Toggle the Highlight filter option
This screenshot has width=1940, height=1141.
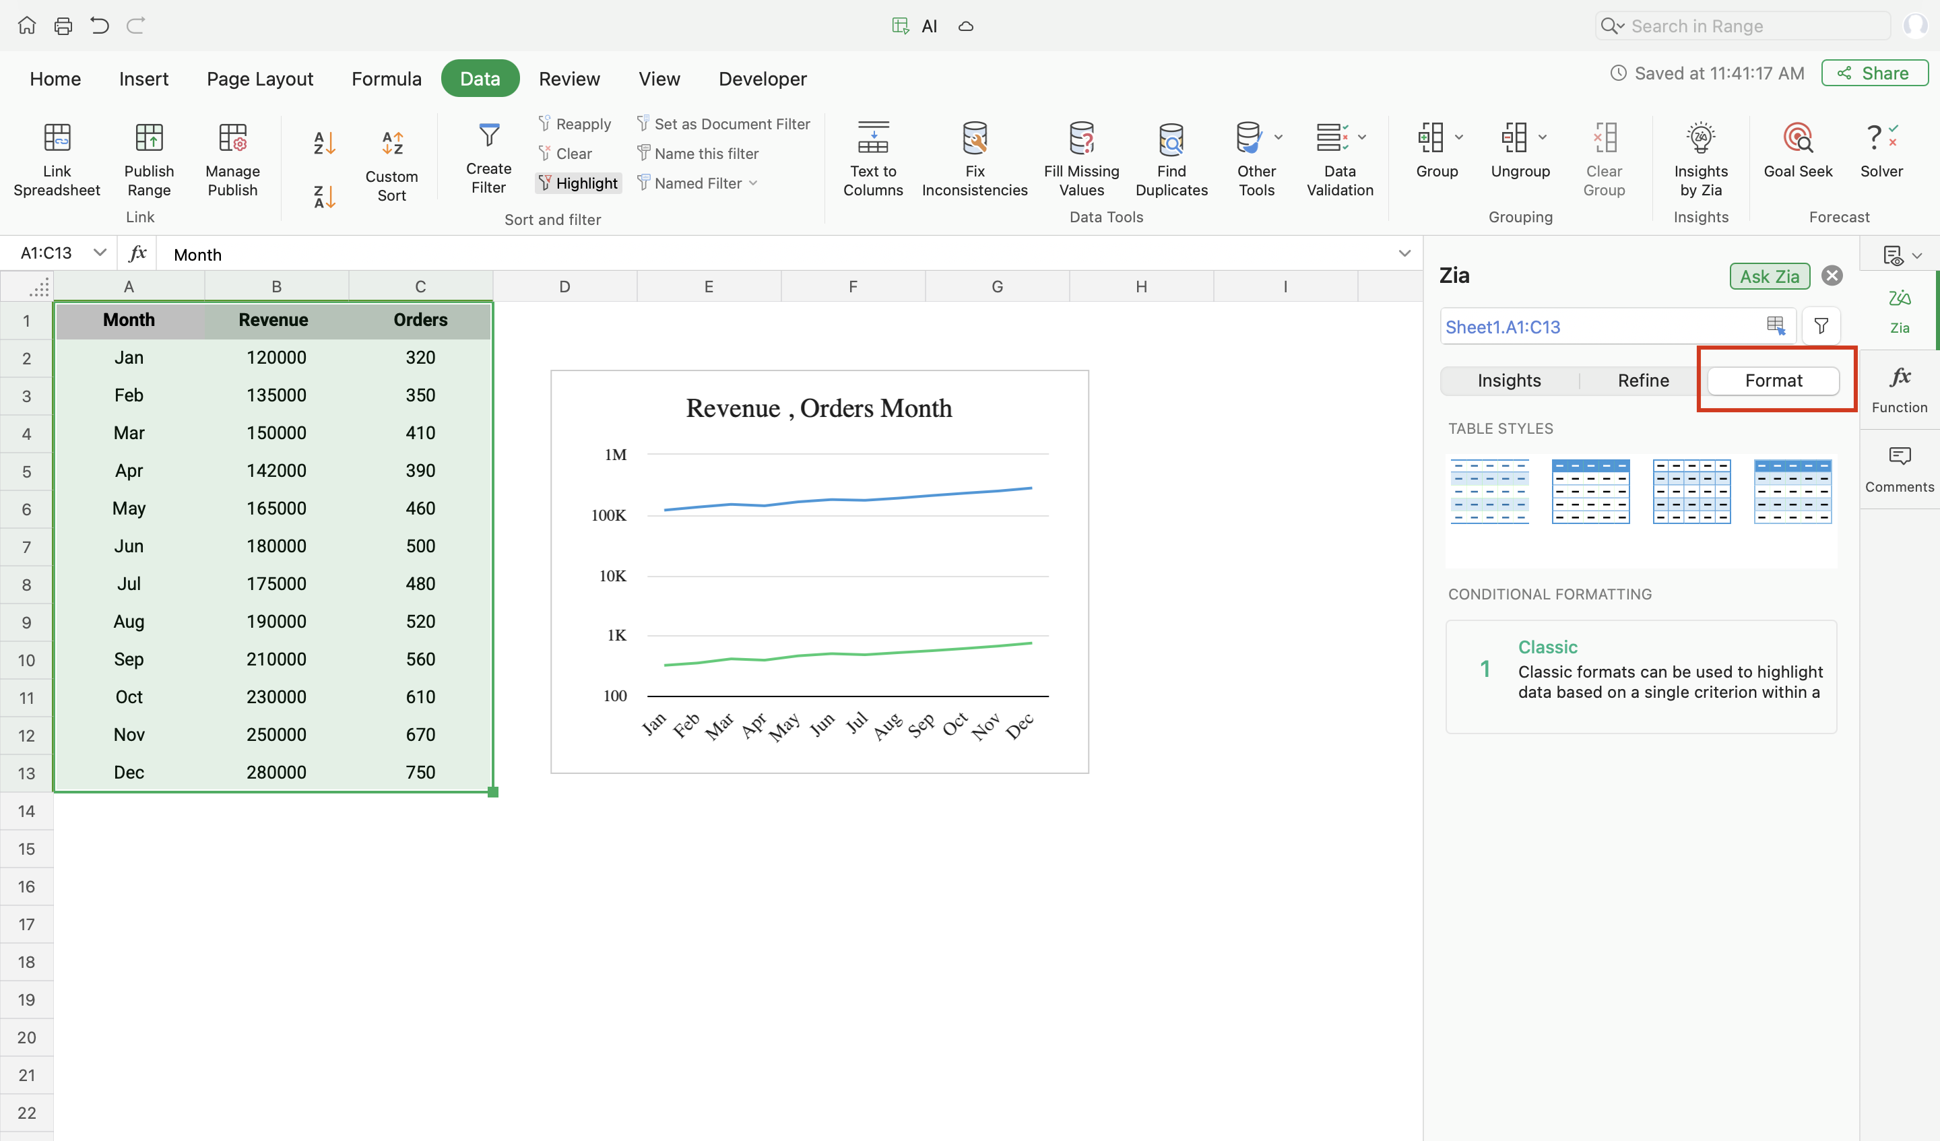578,183
